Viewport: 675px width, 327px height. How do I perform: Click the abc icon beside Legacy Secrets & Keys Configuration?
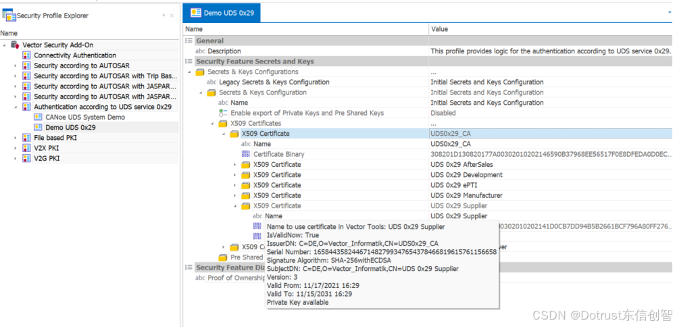coord(211,82)
